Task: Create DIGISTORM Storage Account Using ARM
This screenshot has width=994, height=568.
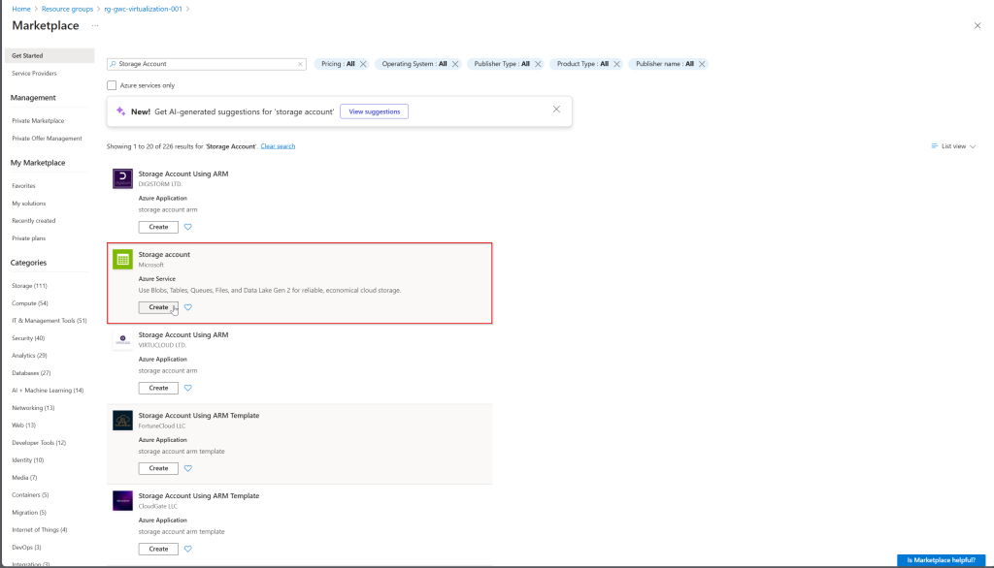Action: [x=158, y=227]
